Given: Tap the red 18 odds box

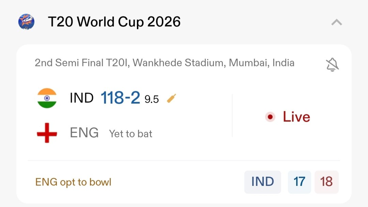Looking at the screenshot, I should point(326,182).
